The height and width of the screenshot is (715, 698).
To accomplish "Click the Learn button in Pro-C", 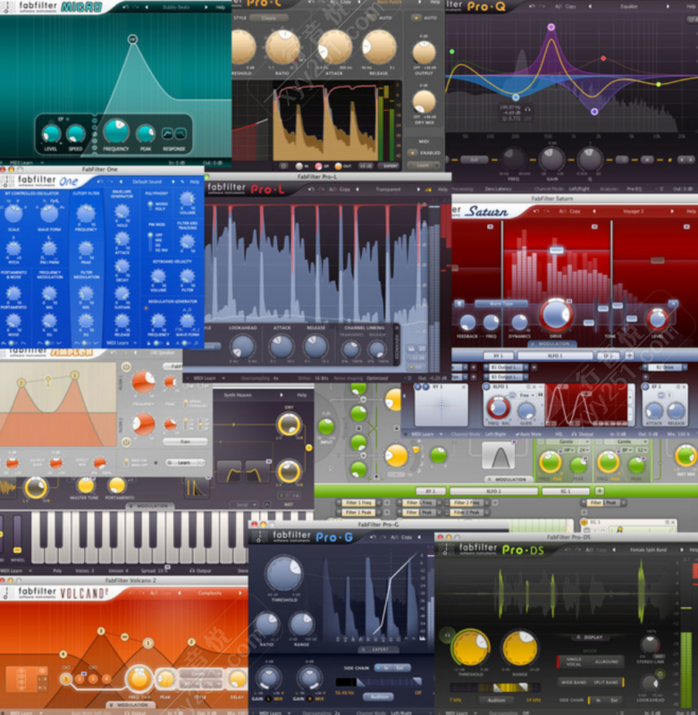I will click(423, 165).
